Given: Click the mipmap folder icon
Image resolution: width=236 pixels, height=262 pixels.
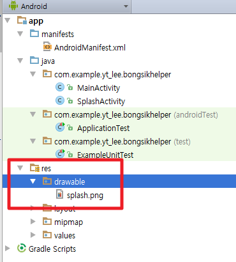Looking at the screenshot, I should click(x=47, y=221).
